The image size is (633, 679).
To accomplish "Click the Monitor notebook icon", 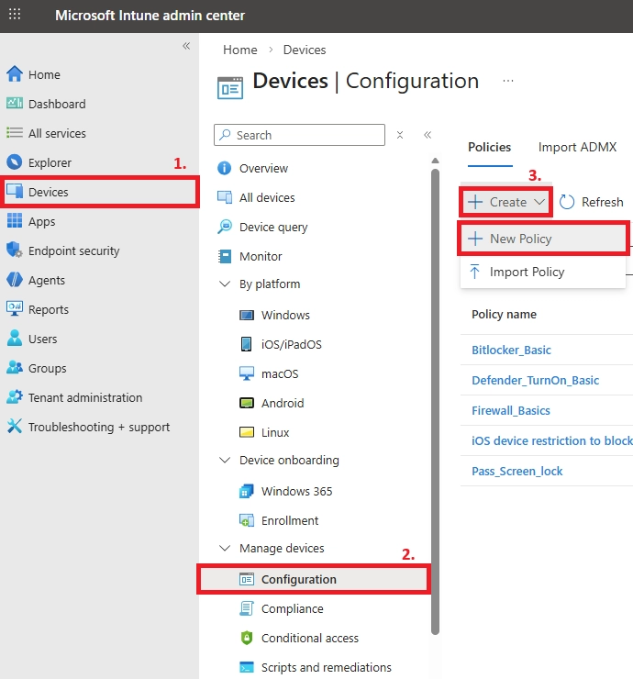I will click(224, 256).
